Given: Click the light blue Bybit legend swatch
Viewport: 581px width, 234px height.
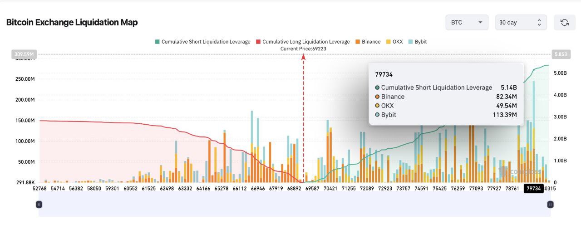Looking at the screenshot, I should pos(410,42).
